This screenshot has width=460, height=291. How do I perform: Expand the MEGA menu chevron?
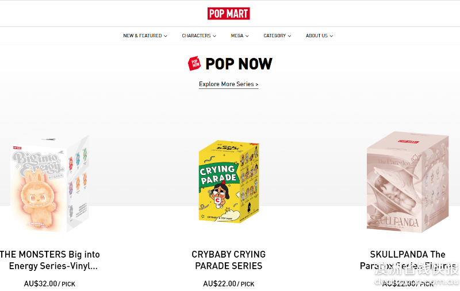(x=247, y=36)
